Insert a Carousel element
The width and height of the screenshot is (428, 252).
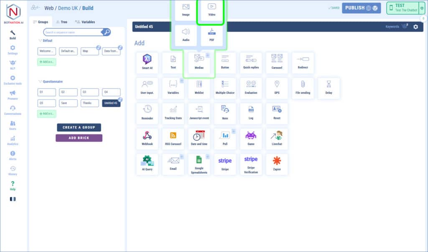277,63
